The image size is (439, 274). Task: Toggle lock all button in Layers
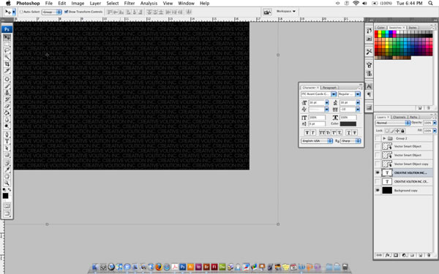pos(402,131)
